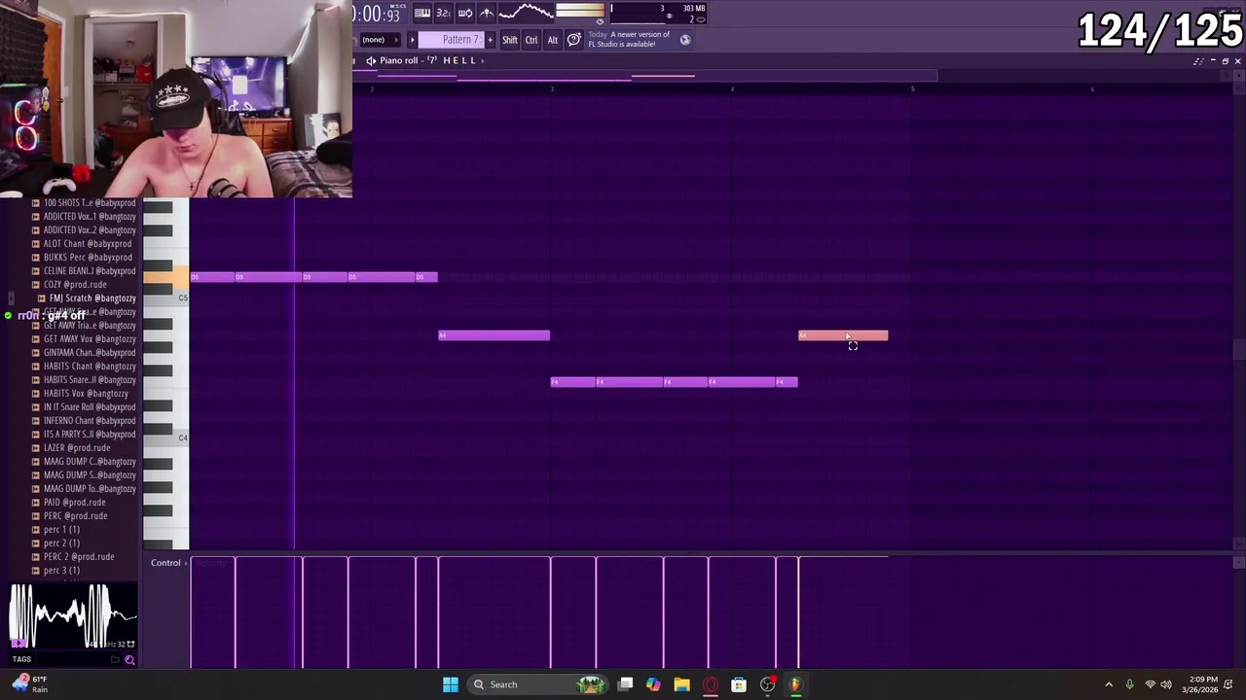Open Copilot from taskbar

point(653,684)
